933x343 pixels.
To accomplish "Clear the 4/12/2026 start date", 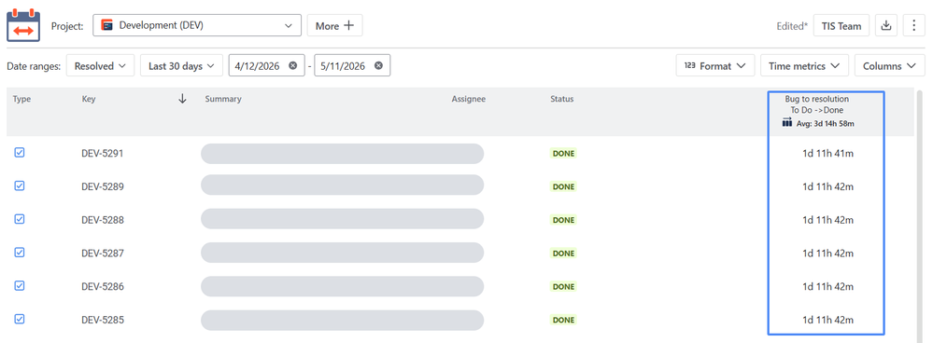I will [292, 66].
